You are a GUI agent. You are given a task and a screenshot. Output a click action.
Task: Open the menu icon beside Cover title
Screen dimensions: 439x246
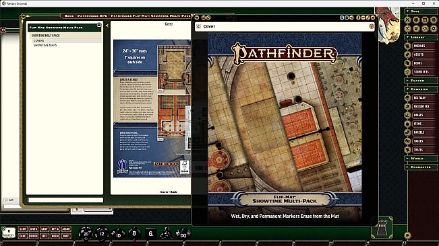pos(372,26)
